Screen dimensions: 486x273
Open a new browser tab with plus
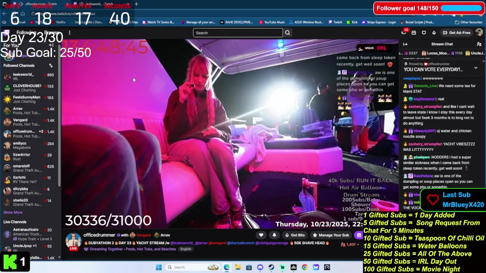pyautogui.click(x=136, y=4)
